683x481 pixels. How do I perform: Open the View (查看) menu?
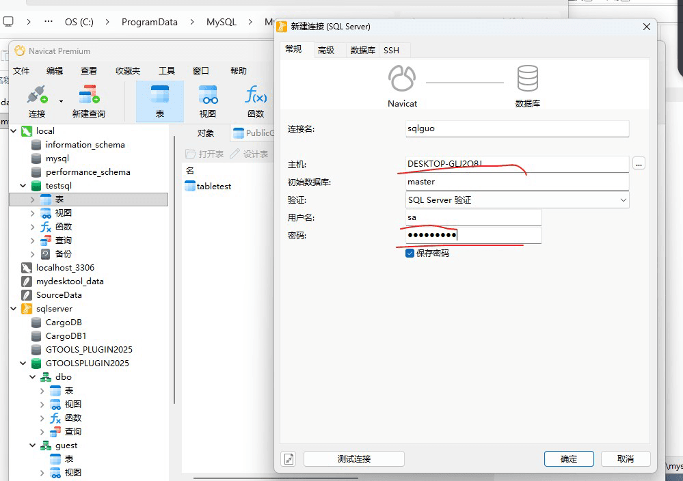[89, 70]
